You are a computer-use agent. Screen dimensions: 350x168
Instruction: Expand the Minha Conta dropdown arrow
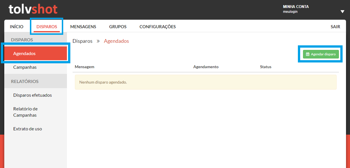[x=342, y=12]
